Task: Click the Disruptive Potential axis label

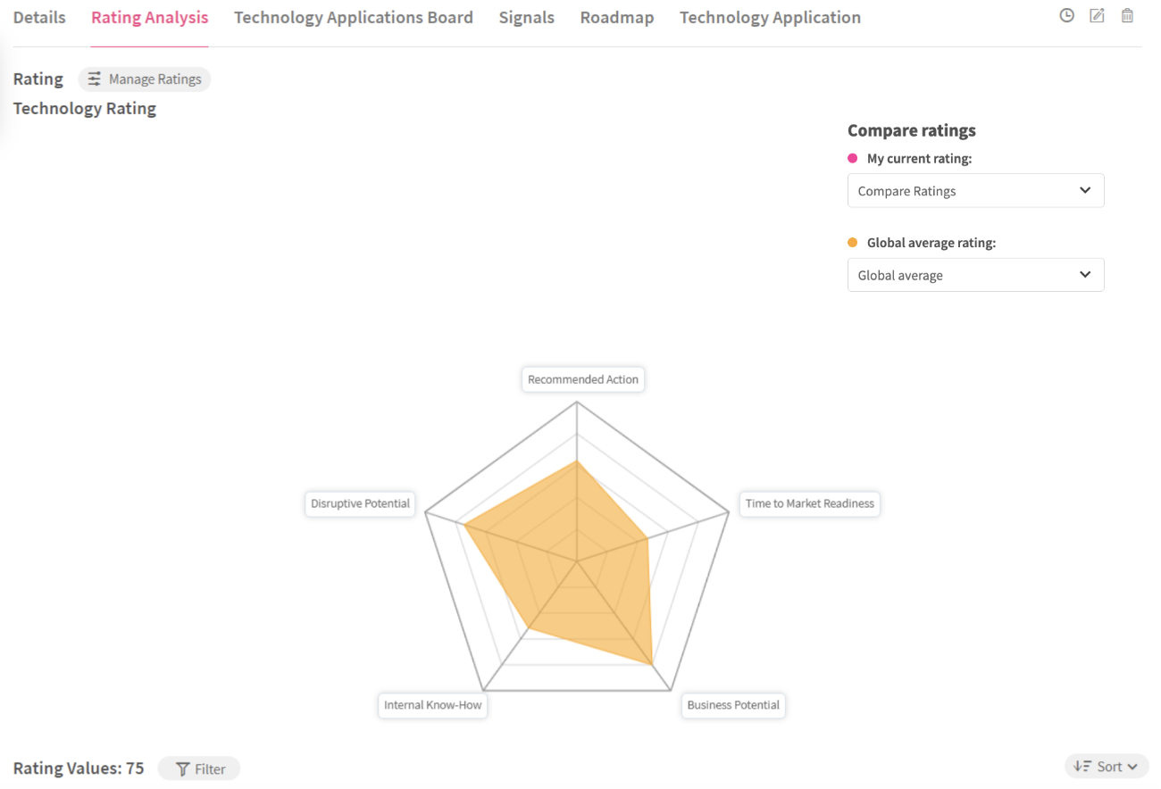Action: point(360,503)
